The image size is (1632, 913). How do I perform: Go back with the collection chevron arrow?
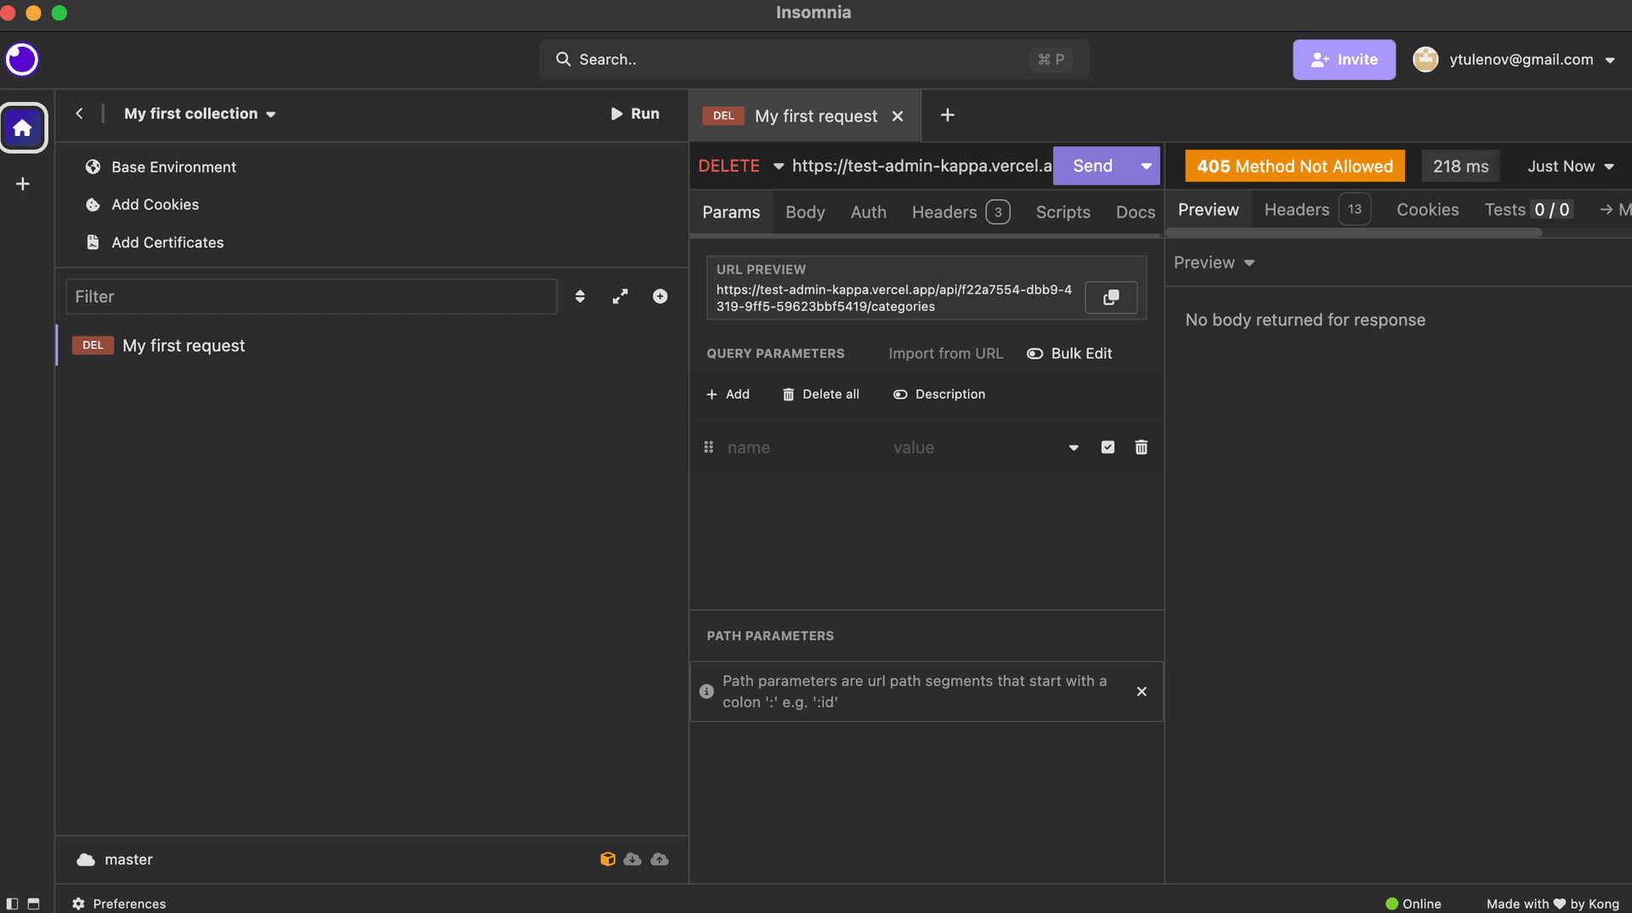[79, 114]
